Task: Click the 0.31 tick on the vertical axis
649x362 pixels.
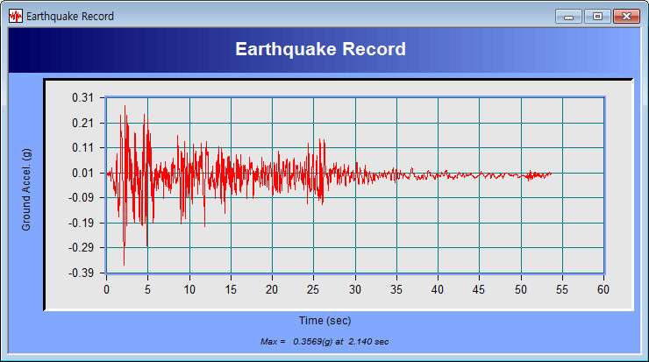Action: point(82,98)
